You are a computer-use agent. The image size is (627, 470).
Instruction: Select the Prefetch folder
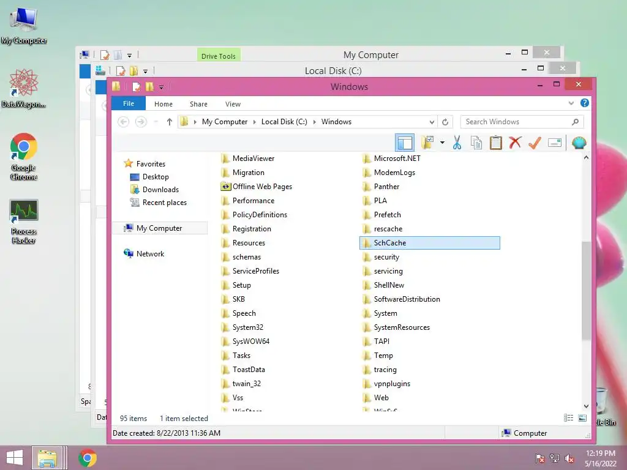[x=387, y=215]
